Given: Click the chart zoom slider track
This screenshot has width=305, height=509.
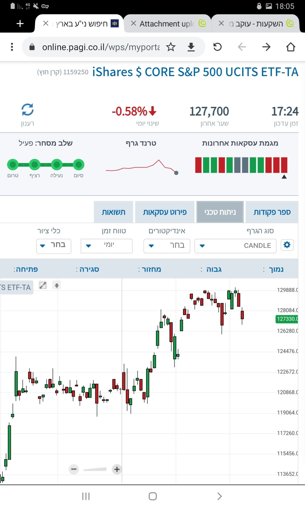Looking at the screenshot, I should tap(95, 469).
